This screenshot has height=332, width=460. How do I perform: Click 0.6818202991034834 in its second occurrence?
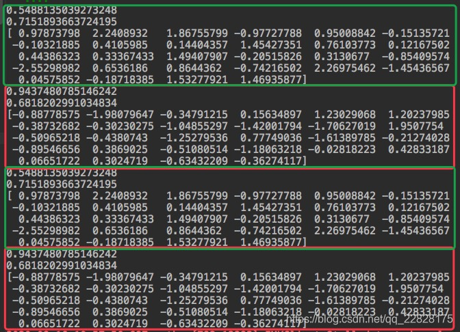62,266
